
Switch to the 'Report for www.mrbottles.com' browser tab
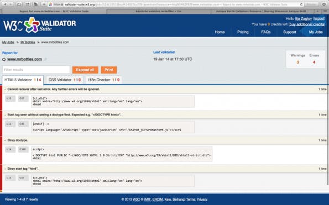(x=54, y=11)
